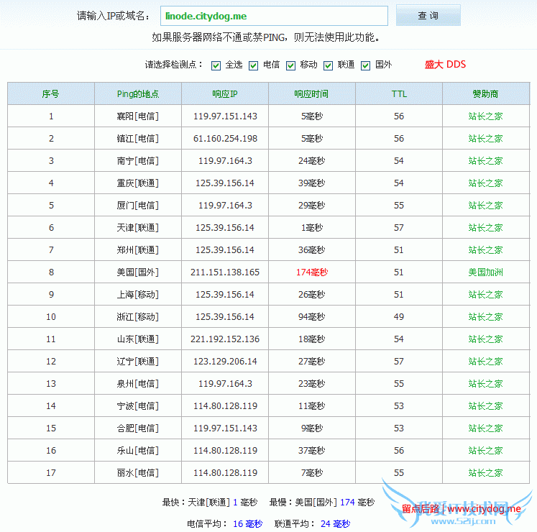Focus the IP or domain input field

pos(274,16)
